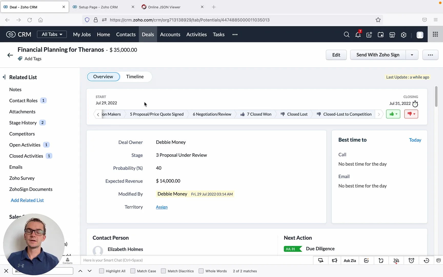Click the back arrow beside deal title
Screen dimensions: 443x277
click(10, 55)
